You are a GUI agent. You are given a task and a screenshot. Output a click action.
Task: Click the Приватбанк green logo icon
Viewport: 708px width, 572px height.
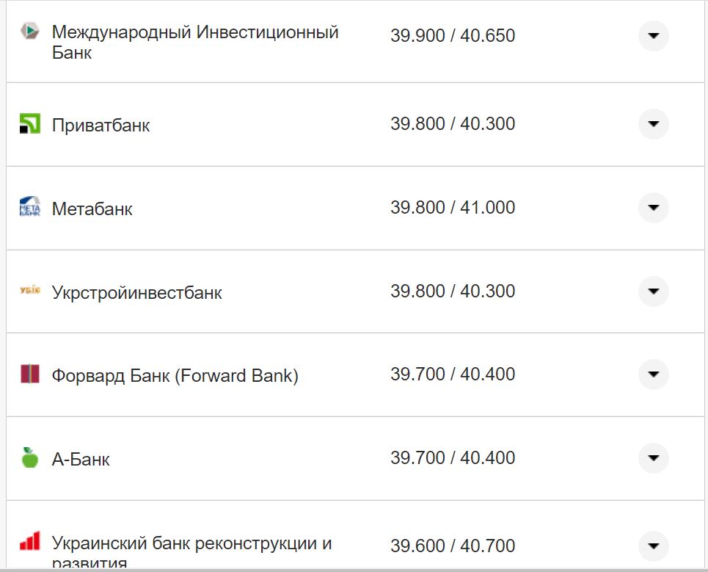[29, 124]
